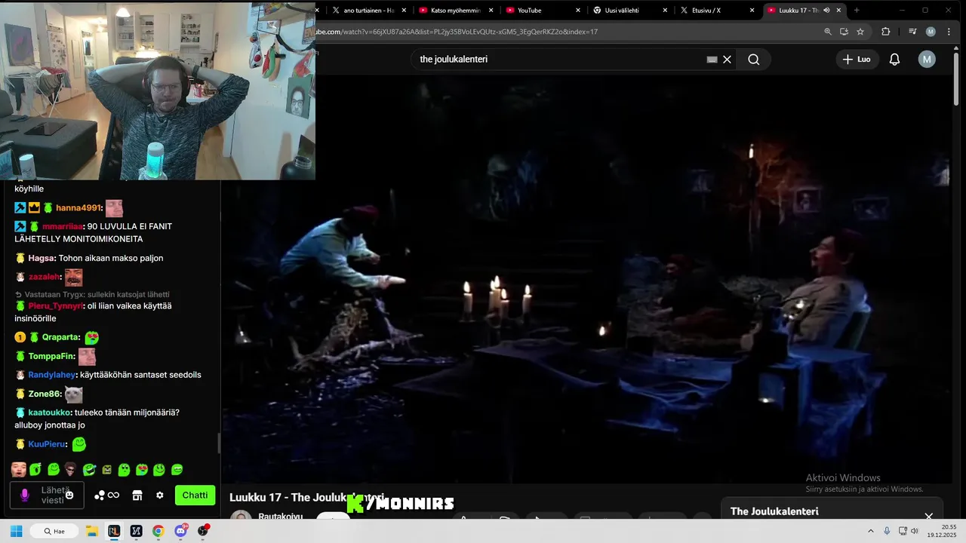Open chat settings gear icon
966x543 pixels.
click(160, 495)
